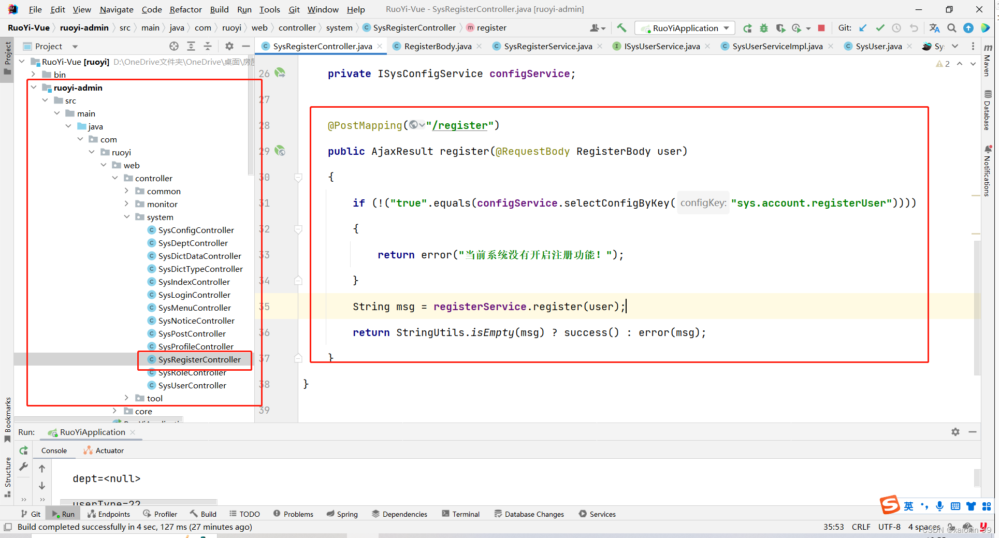The width and height of the screenshot is (999, 538).
Task: Expand the monitor package folder
Action: pyautogui.click(x=127, y=204)
